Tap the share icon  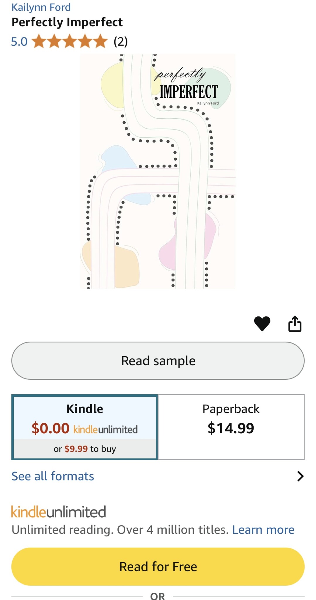[x=295, y=324]
